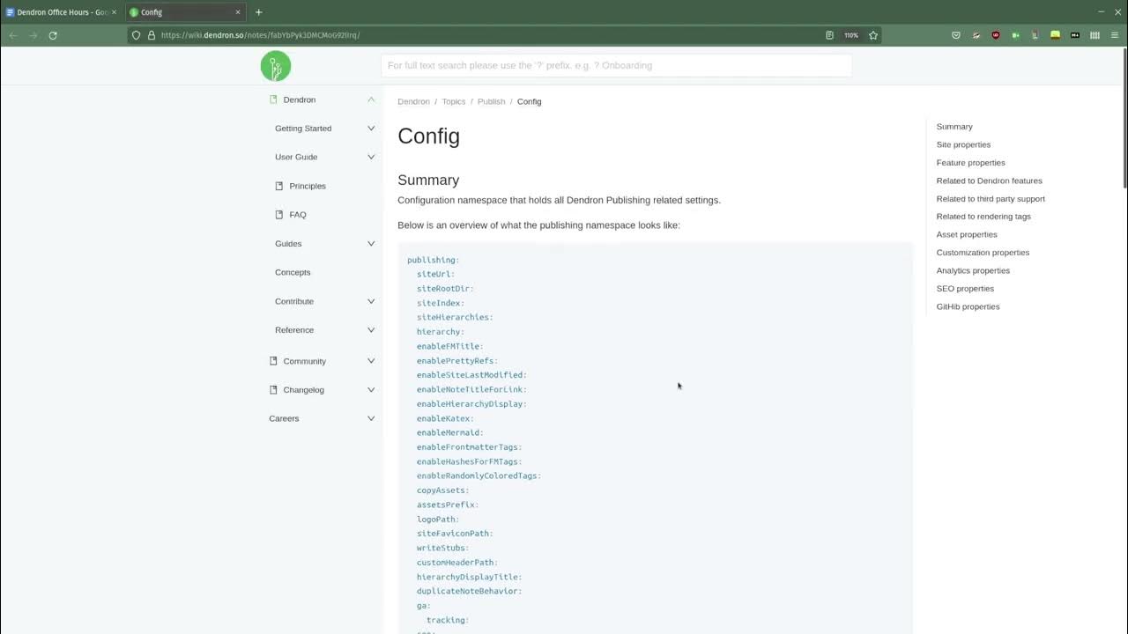Open the green camera extension icon
This screenshot has width=1128, height=634.
pyautogui.click(x=1015, y=35)
